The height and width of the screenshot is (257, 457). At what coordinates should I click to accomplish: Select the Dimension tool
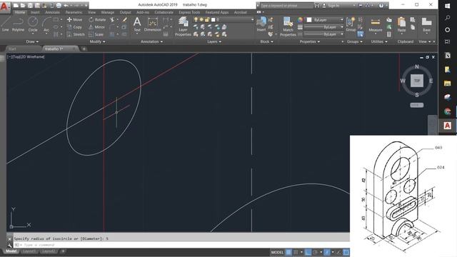point(152,24)
